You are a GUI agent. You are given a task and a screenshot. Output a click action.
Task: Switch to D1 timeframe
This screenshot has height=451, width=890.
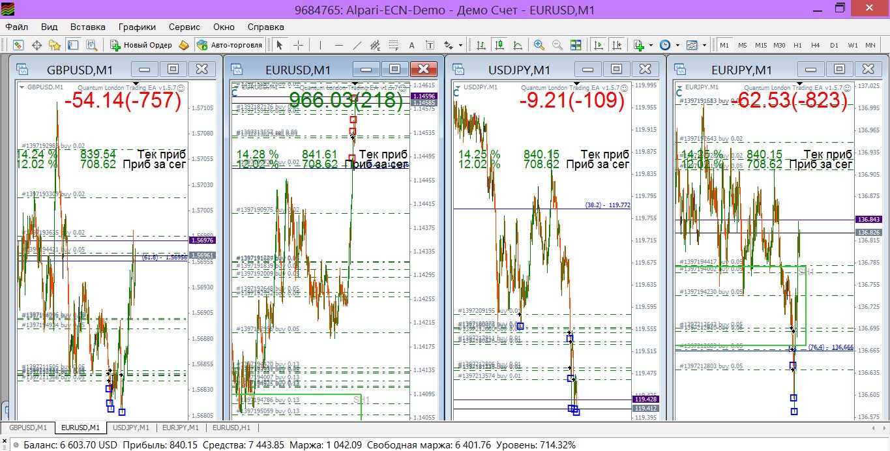pos(834,45)
